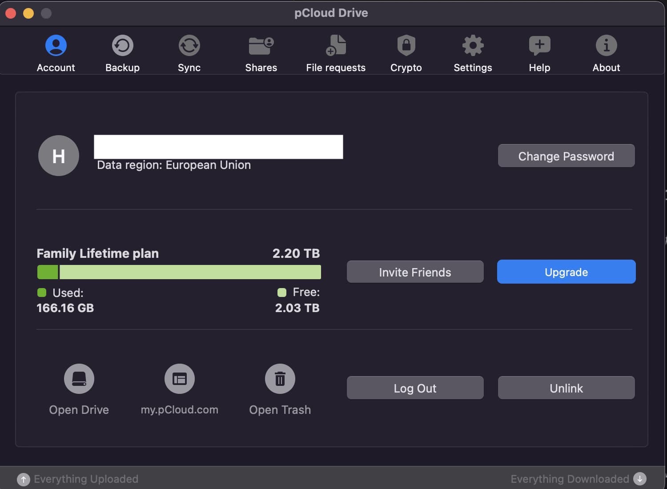Image resolution: width=667 pixels, height=489 pixels.
Task: Click the Open Trash bin icon
Action: coord(280,379)
